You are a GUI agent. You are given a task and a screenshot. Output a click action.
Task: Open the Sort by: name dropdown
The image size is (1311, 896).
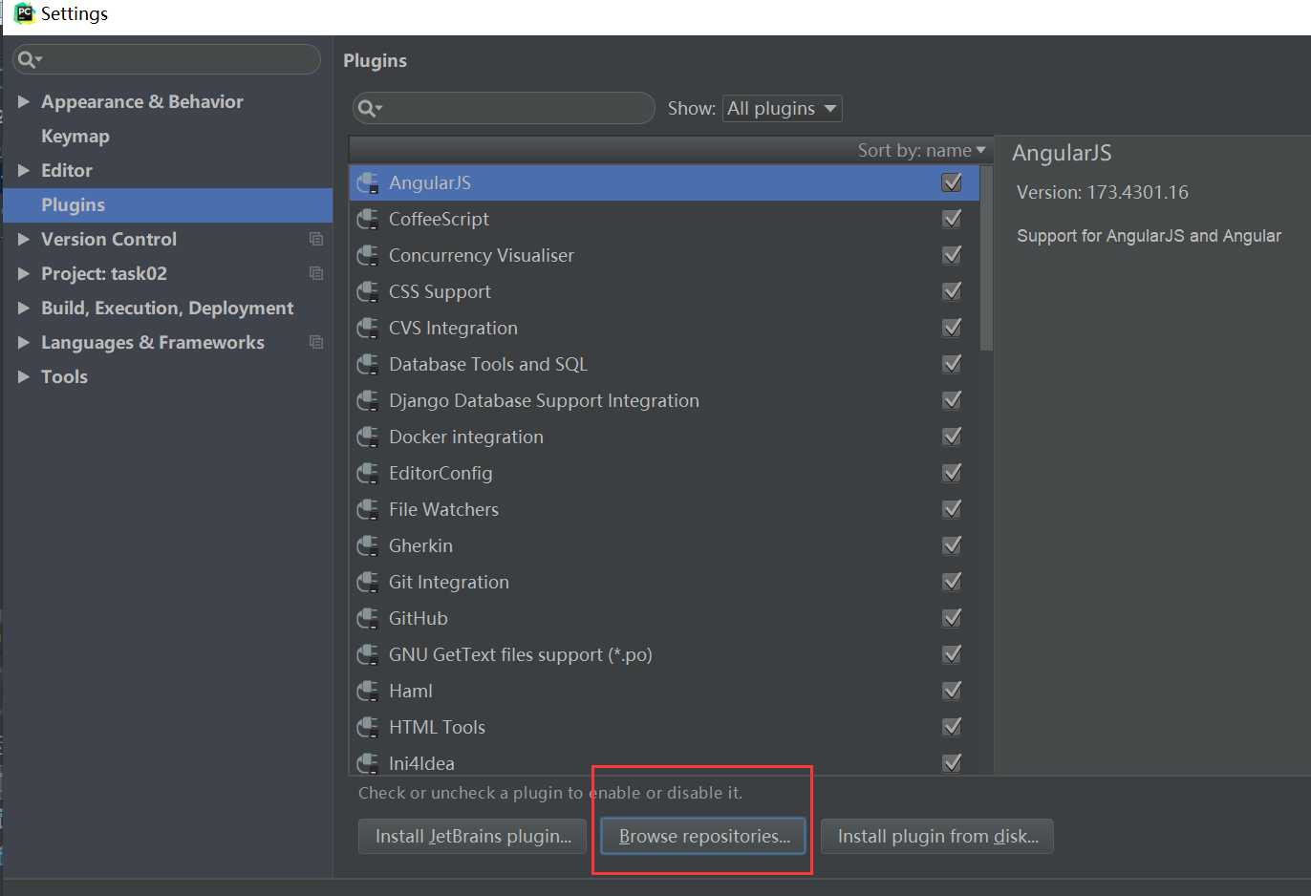(x=921, y=151)
